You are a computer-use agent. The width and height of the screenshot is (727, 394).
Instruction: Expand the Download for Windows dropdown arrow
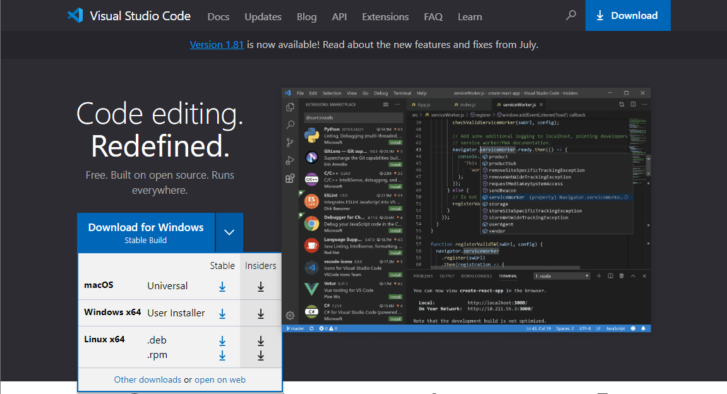[x=231, y=232]
